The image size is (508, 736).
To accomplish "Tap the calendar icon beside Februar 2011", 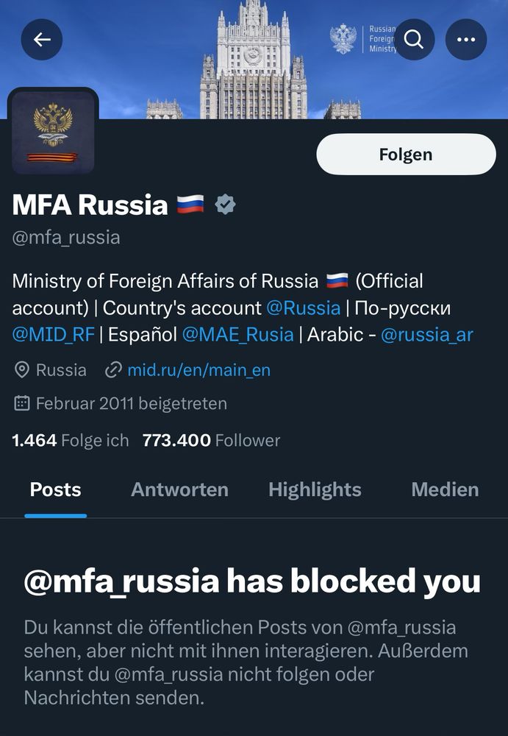I will [x=21, y=403].
